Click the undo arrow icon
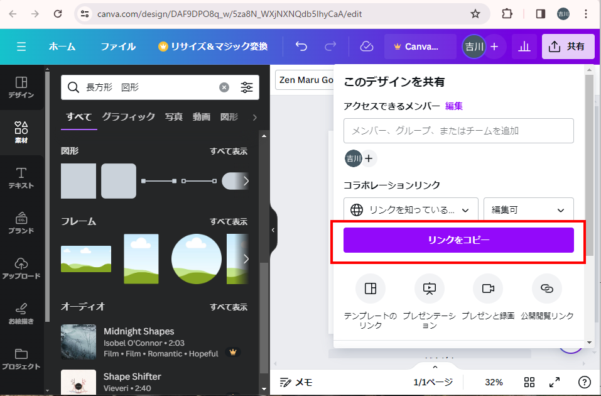This screenshot has height=396, width=601. click(301, 47)
